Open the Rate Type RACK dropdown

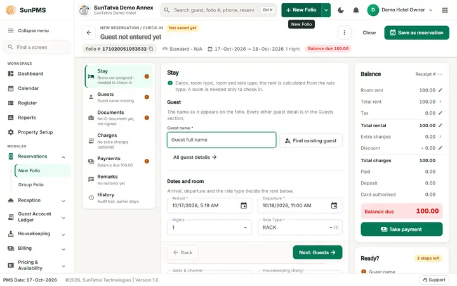tap(300, 228)
